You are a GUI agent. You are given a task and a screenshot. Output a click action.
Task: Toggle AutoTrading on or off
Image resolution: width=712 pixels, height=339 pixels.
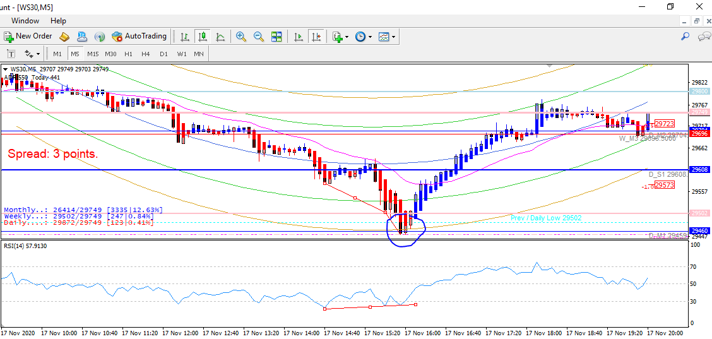pyautogui.click(x=139, y=37)
